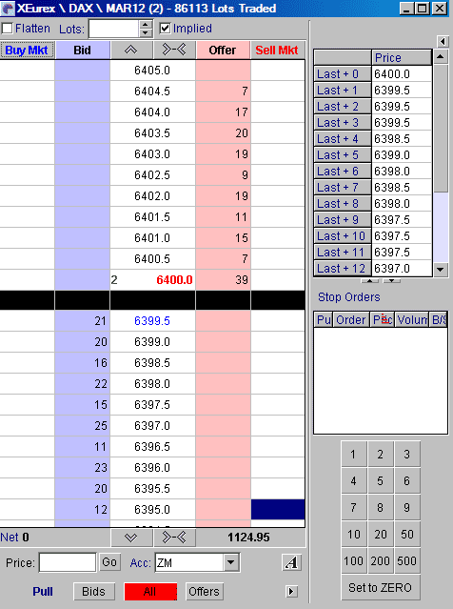Image resolution: width=453 pixels, height=609 pixels.
Task: Click in the Price input field
Action: click(68, 562)
